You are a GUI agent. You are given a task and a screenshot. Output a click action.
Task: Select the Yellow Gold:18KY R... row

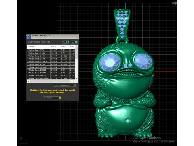click(x=51, y=62)
